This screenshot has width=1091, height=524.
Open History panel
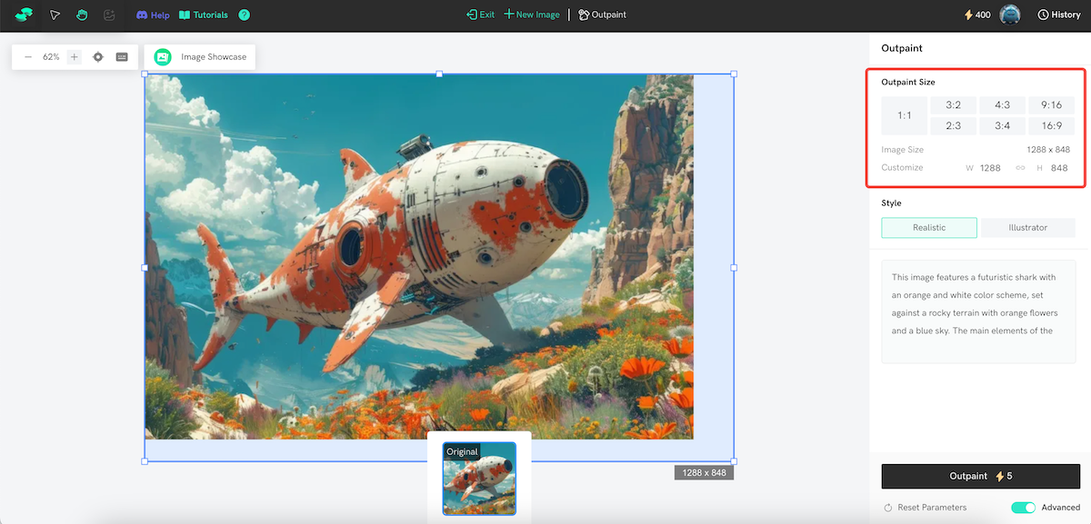[1057, 15]
